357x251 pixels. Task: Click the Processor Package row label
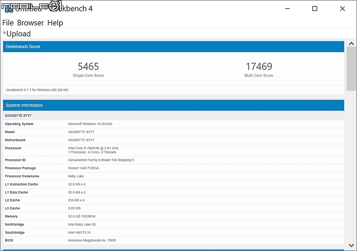20,168
